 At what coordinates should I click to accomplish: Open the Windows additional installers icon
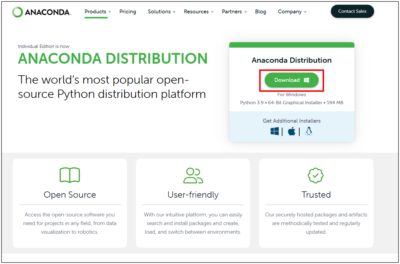coord(275,131)
